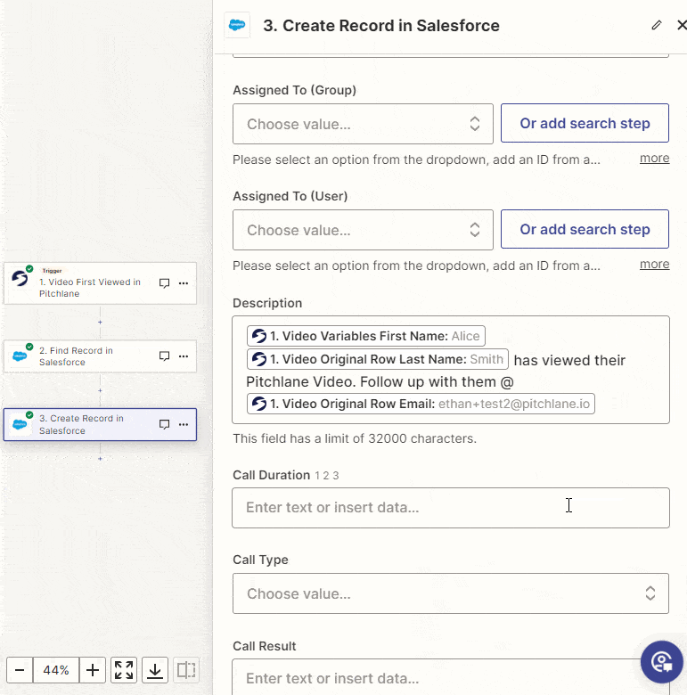Open three-dot menu on Find Record step

[x=184, y=356]
